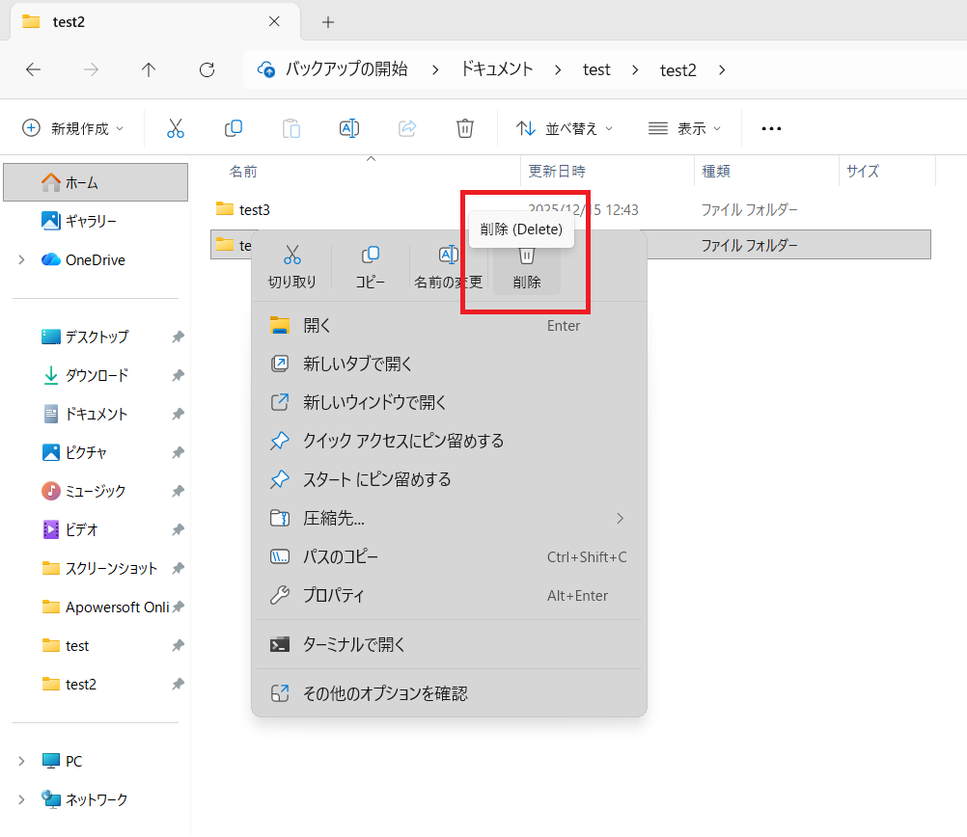Choose 名前の変更 in the context menu

click(x=449, y=267)
